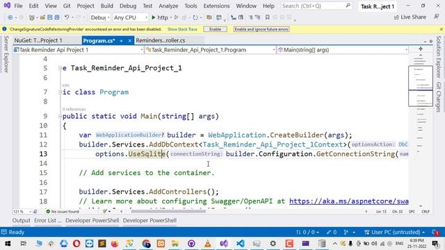Switch to the NuGet: T...Project 1 tab
Image resolution: width=445 pixels, height=250 pixels.
tap(38, 40)
